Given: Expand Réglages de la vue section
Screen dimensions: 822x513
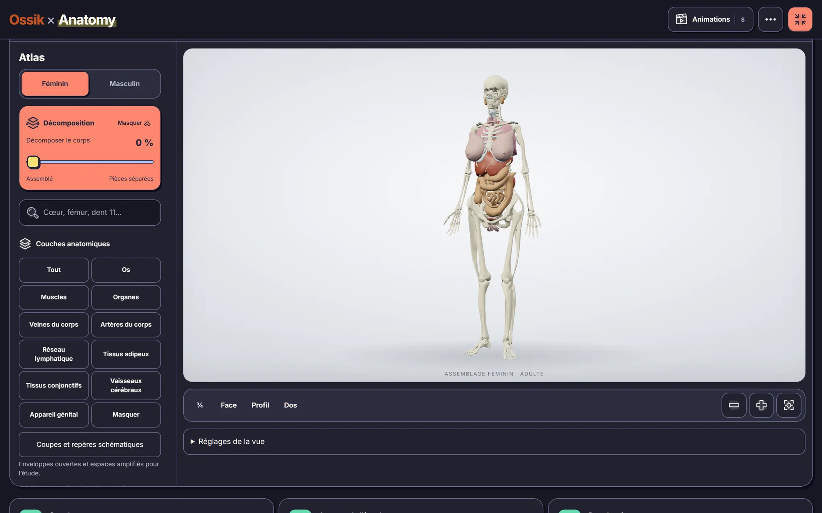Looking at the screenshot, I should pos(494,442).
